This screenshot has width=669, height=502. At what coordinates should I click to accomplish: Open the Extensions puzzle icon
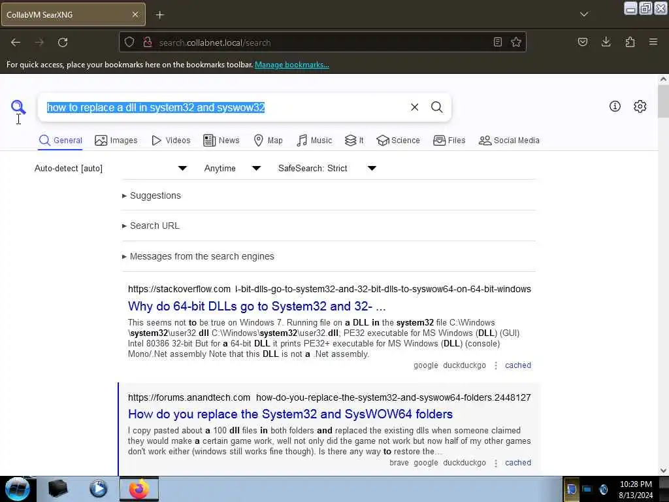click(x=630, y=42)
